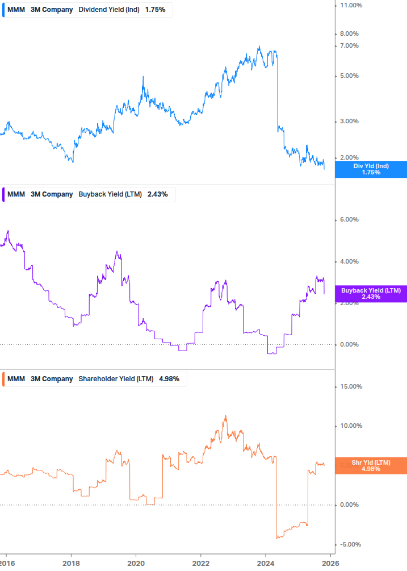Click the purple Buyback Yield (LTM) axis tag
The height and width of the screenshot is (571, 407).
pos(371,294)
